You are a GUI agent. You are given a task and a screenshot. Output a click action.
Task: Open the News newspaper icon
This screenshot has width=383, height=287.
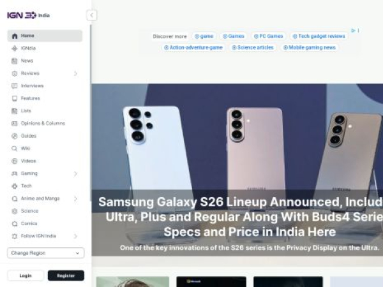(15, 61)
